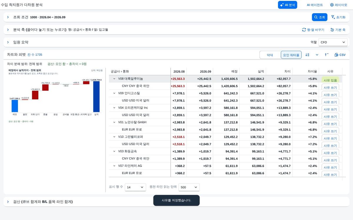Collapse the V03 화동금속 row
353x220 pixels.
point(114,151)
